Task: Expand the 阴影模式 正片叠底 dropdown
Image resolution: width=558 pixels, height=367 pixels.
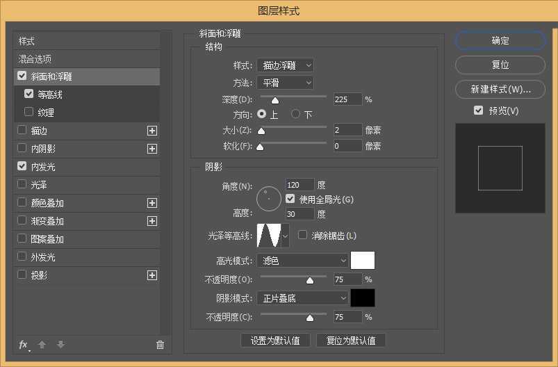Action: (x=302, y=298)
